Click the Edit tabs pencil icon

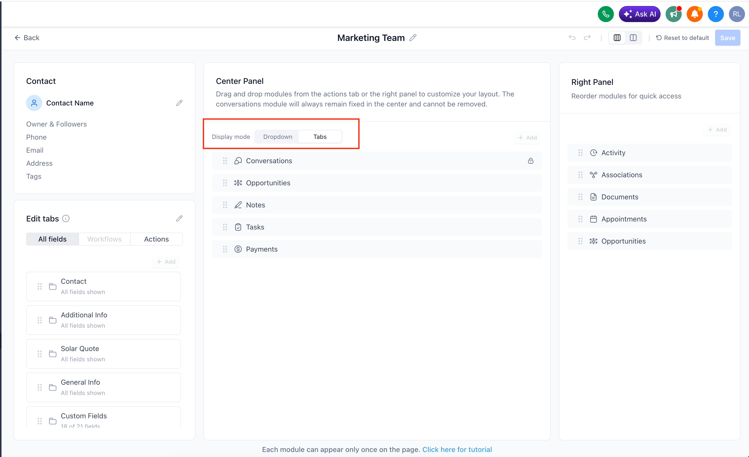pos(179,218)
